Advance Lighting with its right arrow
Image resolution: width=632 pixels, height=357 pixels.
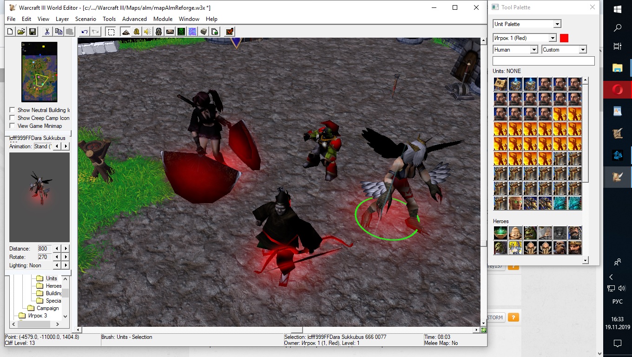pyautogui.click(x=66, y=265)
